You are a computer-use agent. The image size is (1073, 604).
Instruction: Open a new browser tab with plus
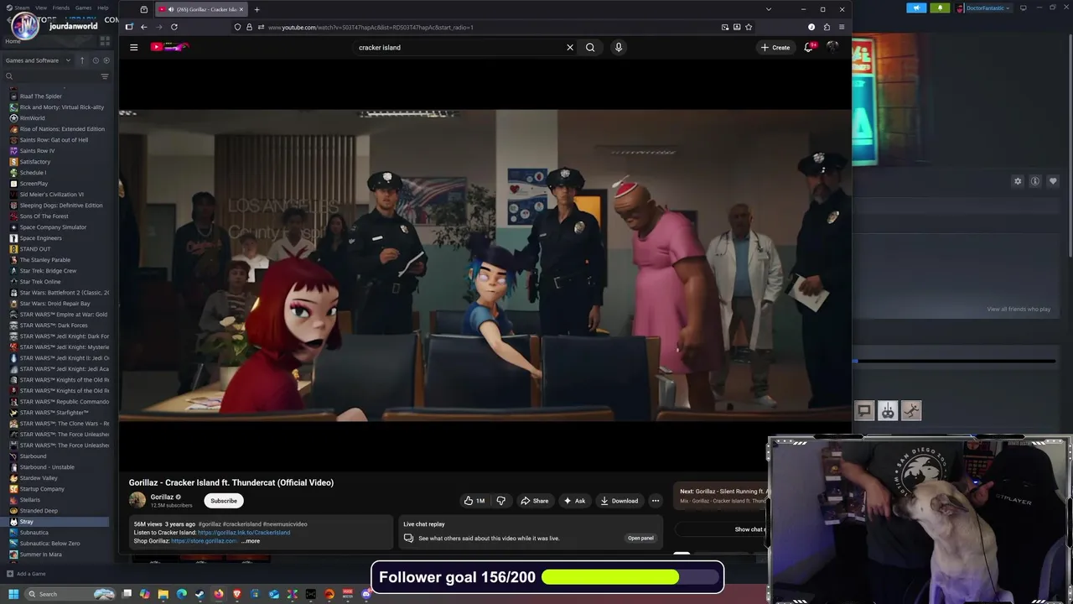click(x=257, y=9)
